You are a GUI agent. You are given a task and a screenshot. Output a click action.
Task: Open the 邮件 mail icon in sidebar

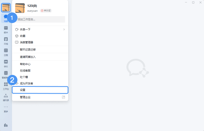tap(6, 30)
